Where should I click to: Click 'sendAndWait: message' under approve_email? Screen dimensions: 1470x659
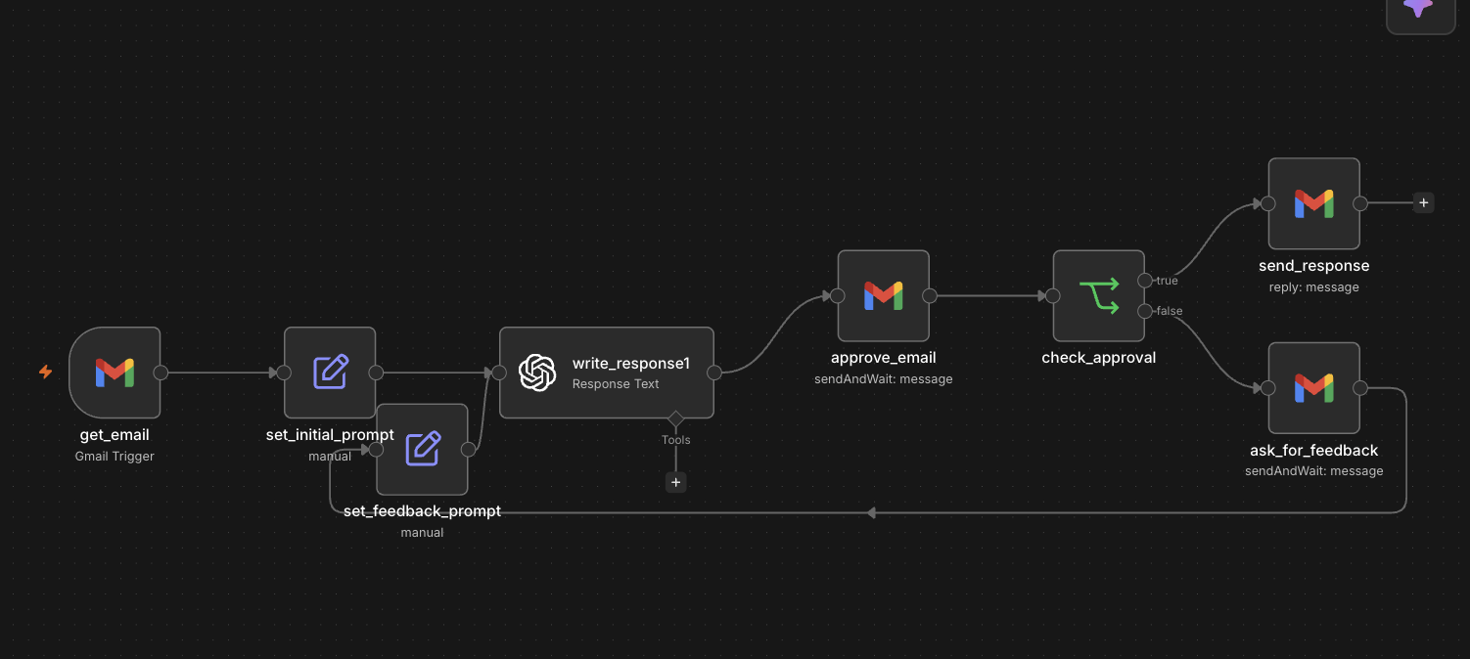[x=884, y=378]
